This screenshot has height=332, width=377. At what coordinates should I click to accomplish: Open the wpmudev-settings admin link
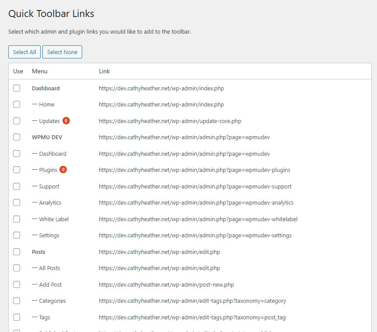coord(194,235)
